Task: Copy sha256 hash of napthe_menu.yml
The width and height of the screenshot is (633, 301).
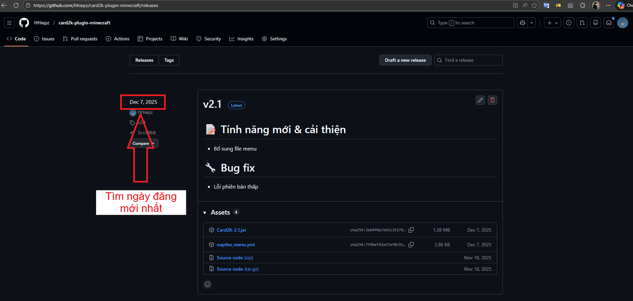Action: tap(411, 245)
